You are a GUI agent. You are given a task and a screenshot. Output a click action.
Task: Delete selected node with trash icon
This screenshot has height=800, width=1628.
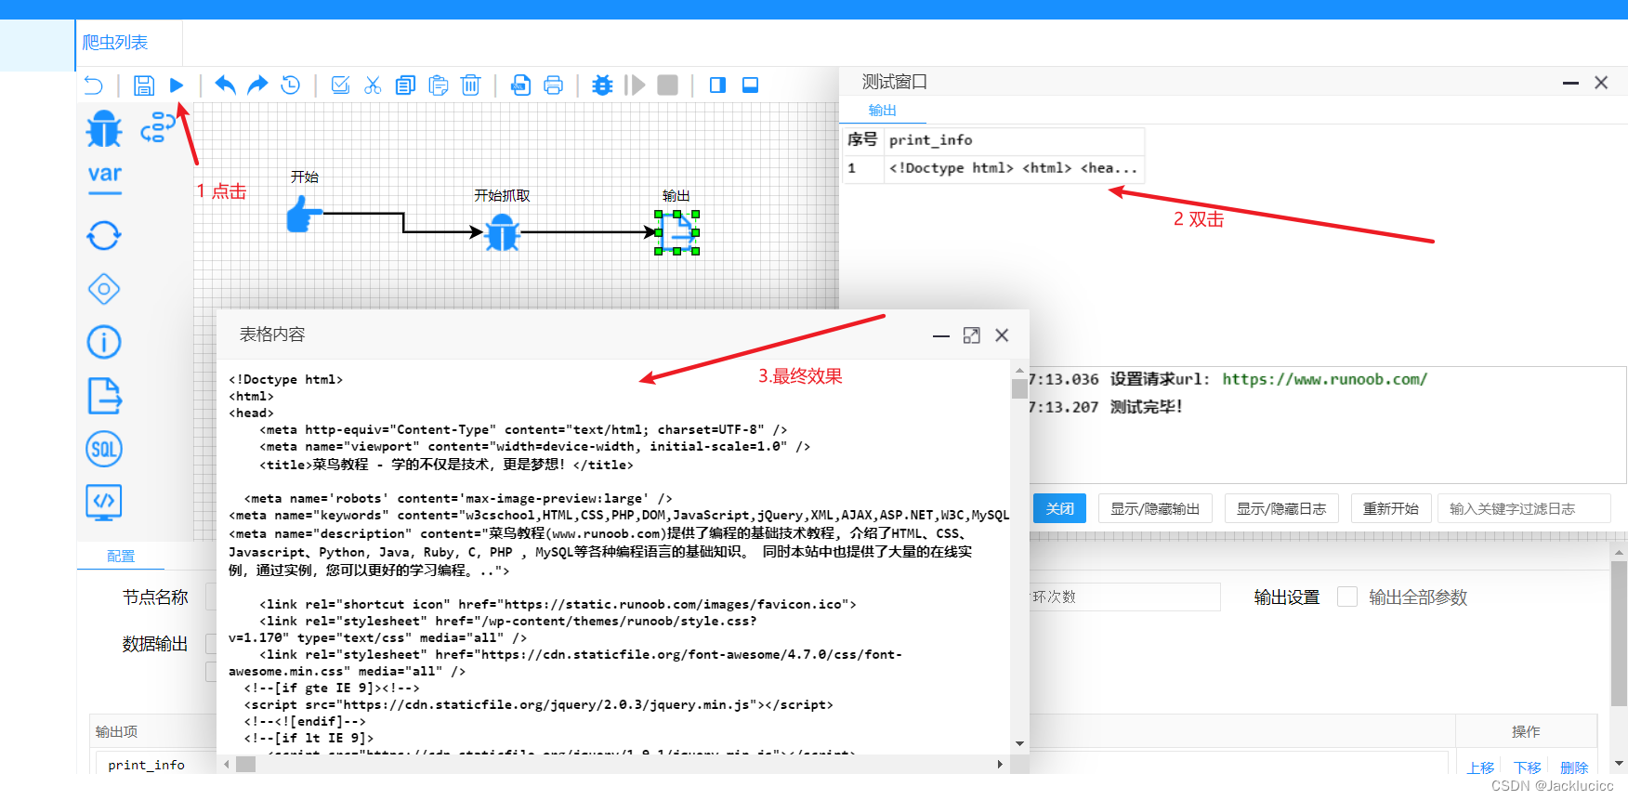(x=471, y=85)
